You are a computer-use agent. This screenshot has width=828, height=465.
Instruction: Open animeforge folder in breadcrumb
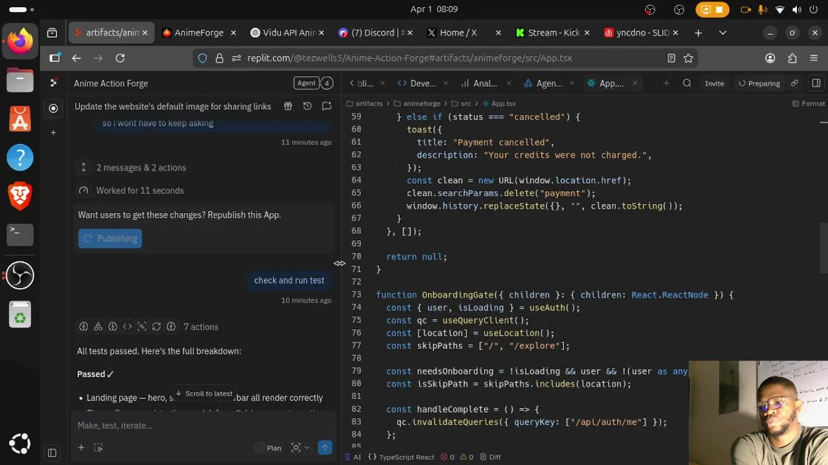(416, 103)
